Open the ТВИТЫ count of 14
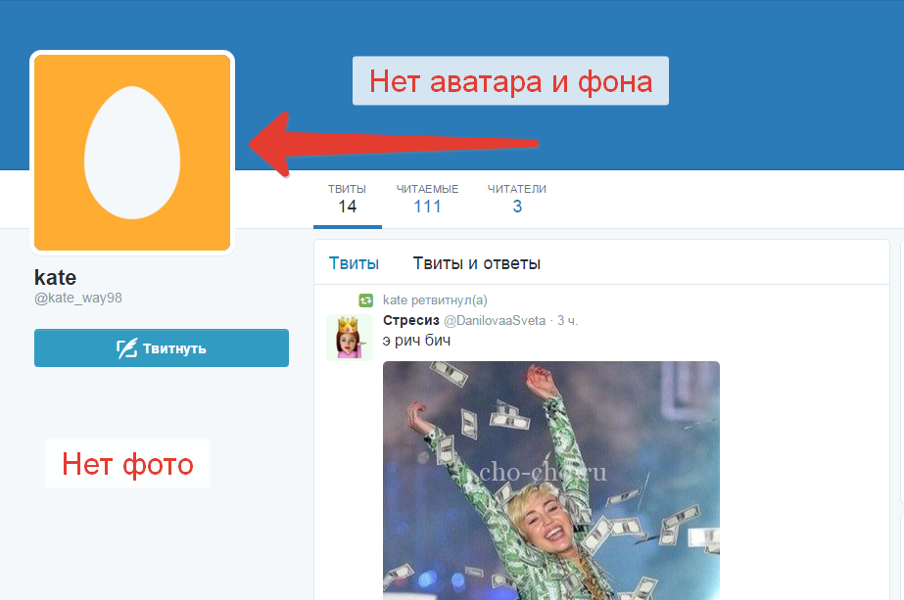The width and height of the screenshot is (904, 600). pos(347,199)
